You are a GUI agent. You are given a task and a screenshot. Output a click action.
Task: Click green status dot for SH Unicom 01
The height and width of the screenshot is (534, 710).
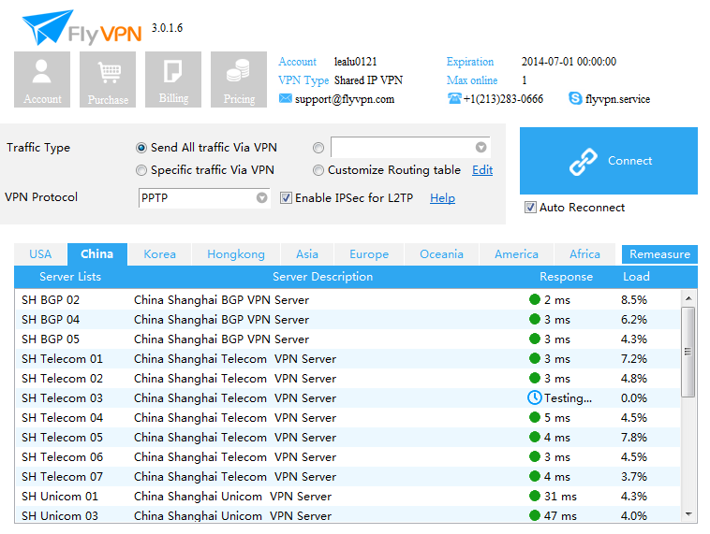(x=535, y=496)
